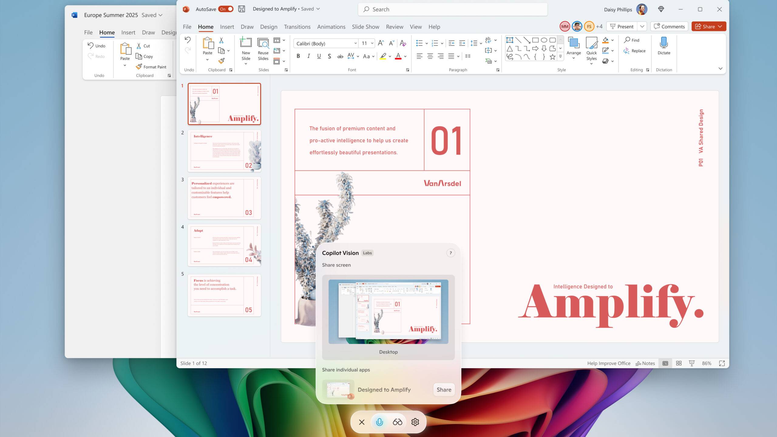This screenshot has width=777, height=437.
Task: Open the Calibri (Body) font dropdown
Action: 355,43
